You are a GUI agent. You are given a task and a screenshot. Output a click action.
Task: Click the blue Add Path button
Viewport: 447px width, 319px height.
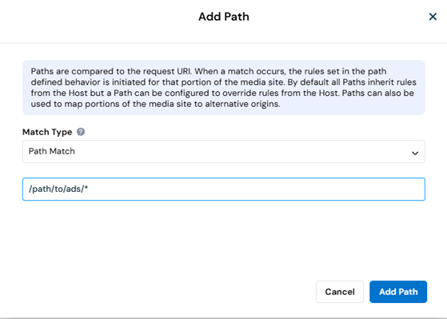click(398, 292)
